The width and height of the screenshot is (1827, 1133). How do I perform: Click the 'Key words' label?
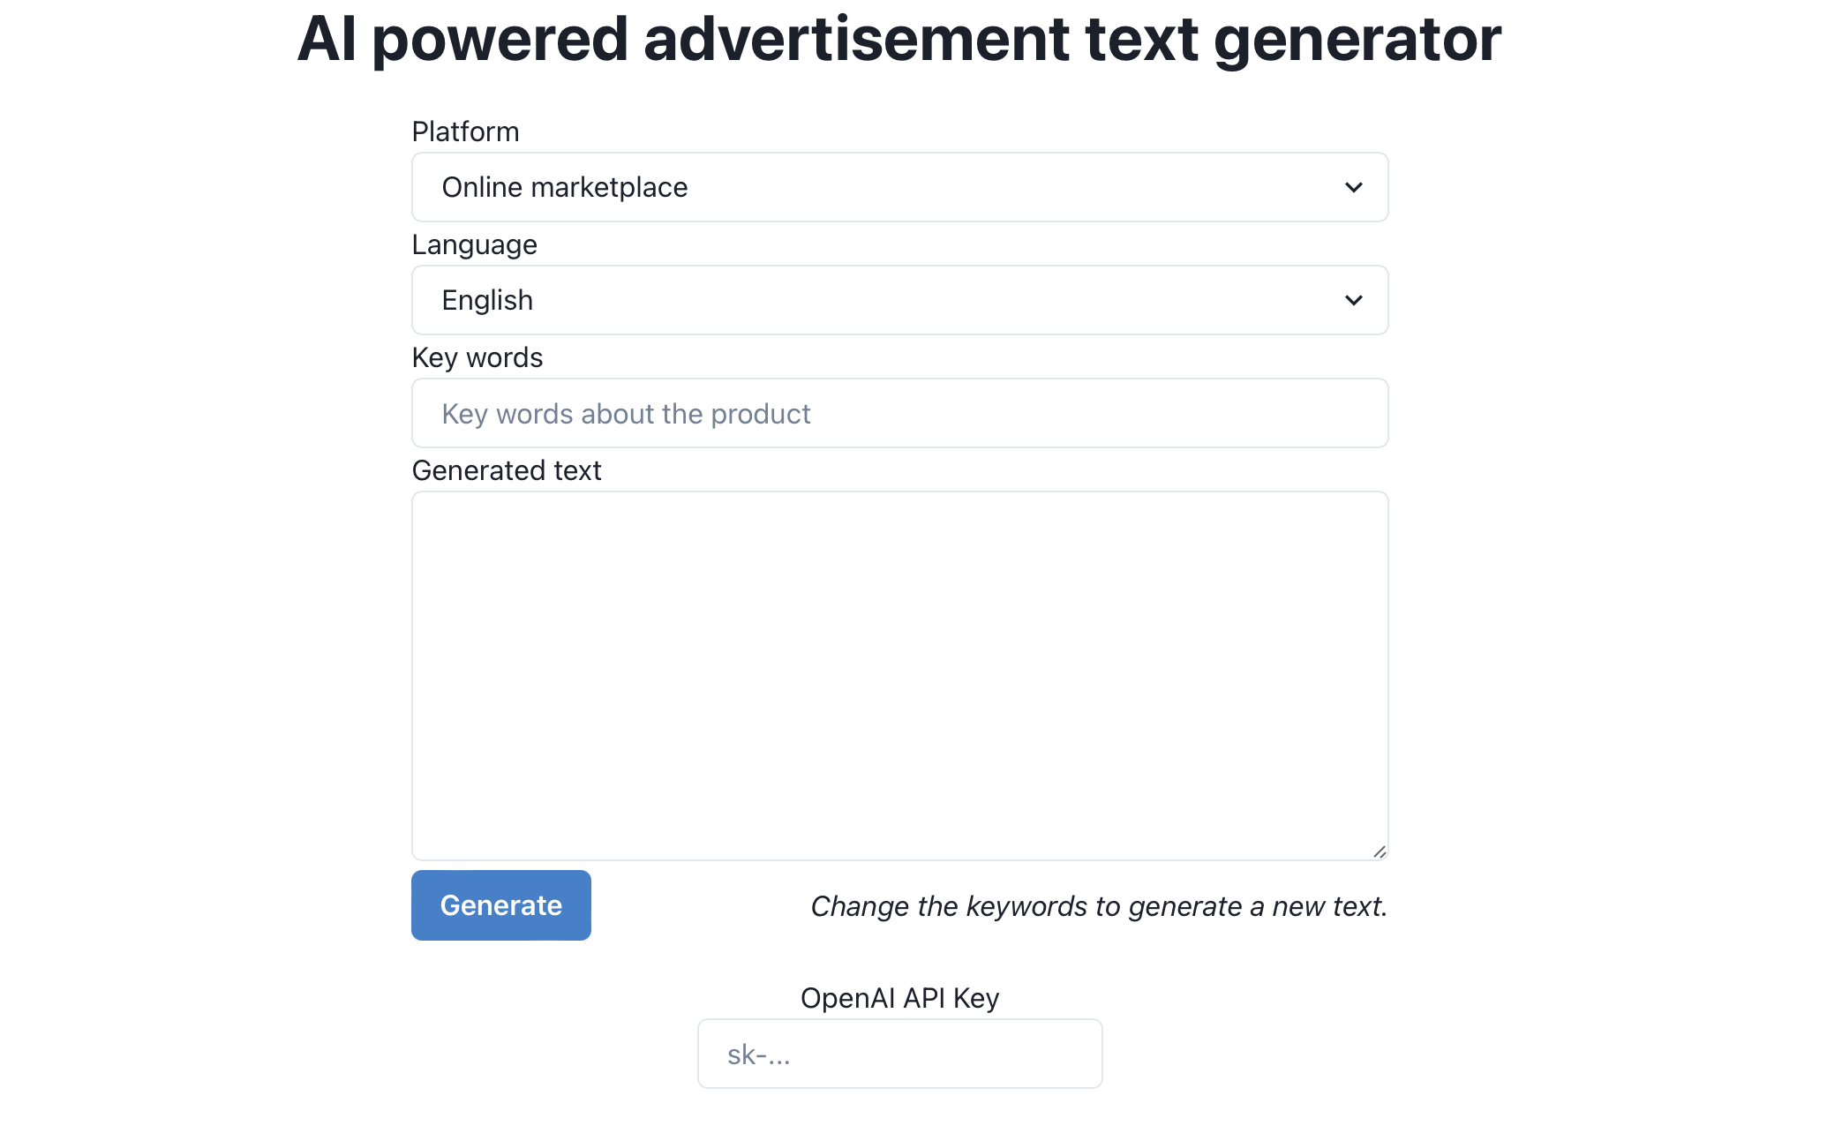[477, 357]
